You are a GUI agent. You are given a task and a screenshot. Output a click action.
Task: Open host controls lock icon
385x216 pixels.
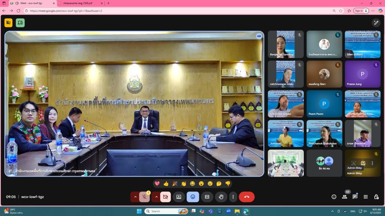coord(376,196)
